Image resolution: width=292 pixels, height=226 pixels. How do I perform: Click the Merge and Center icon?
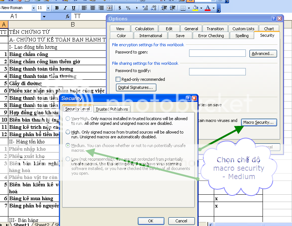click(x=109, y=8)
